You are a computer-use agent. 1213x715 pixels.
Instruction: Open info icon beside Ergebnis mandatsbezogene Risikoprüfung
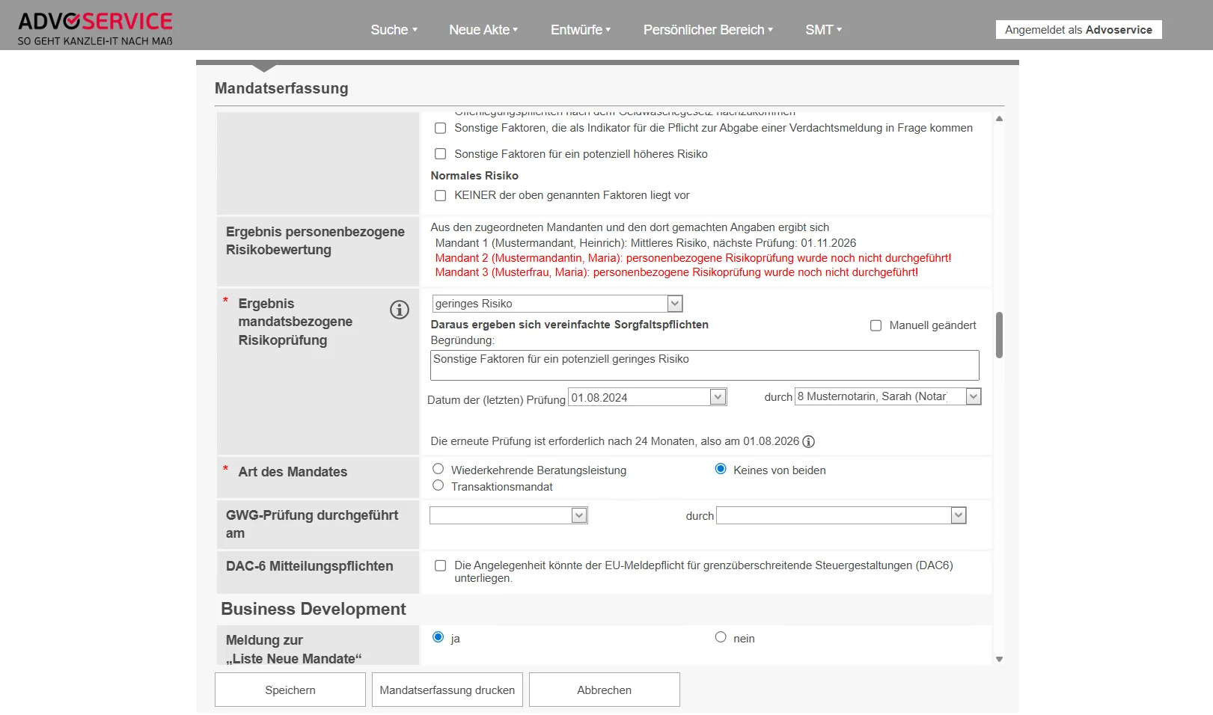click(400, 310)
